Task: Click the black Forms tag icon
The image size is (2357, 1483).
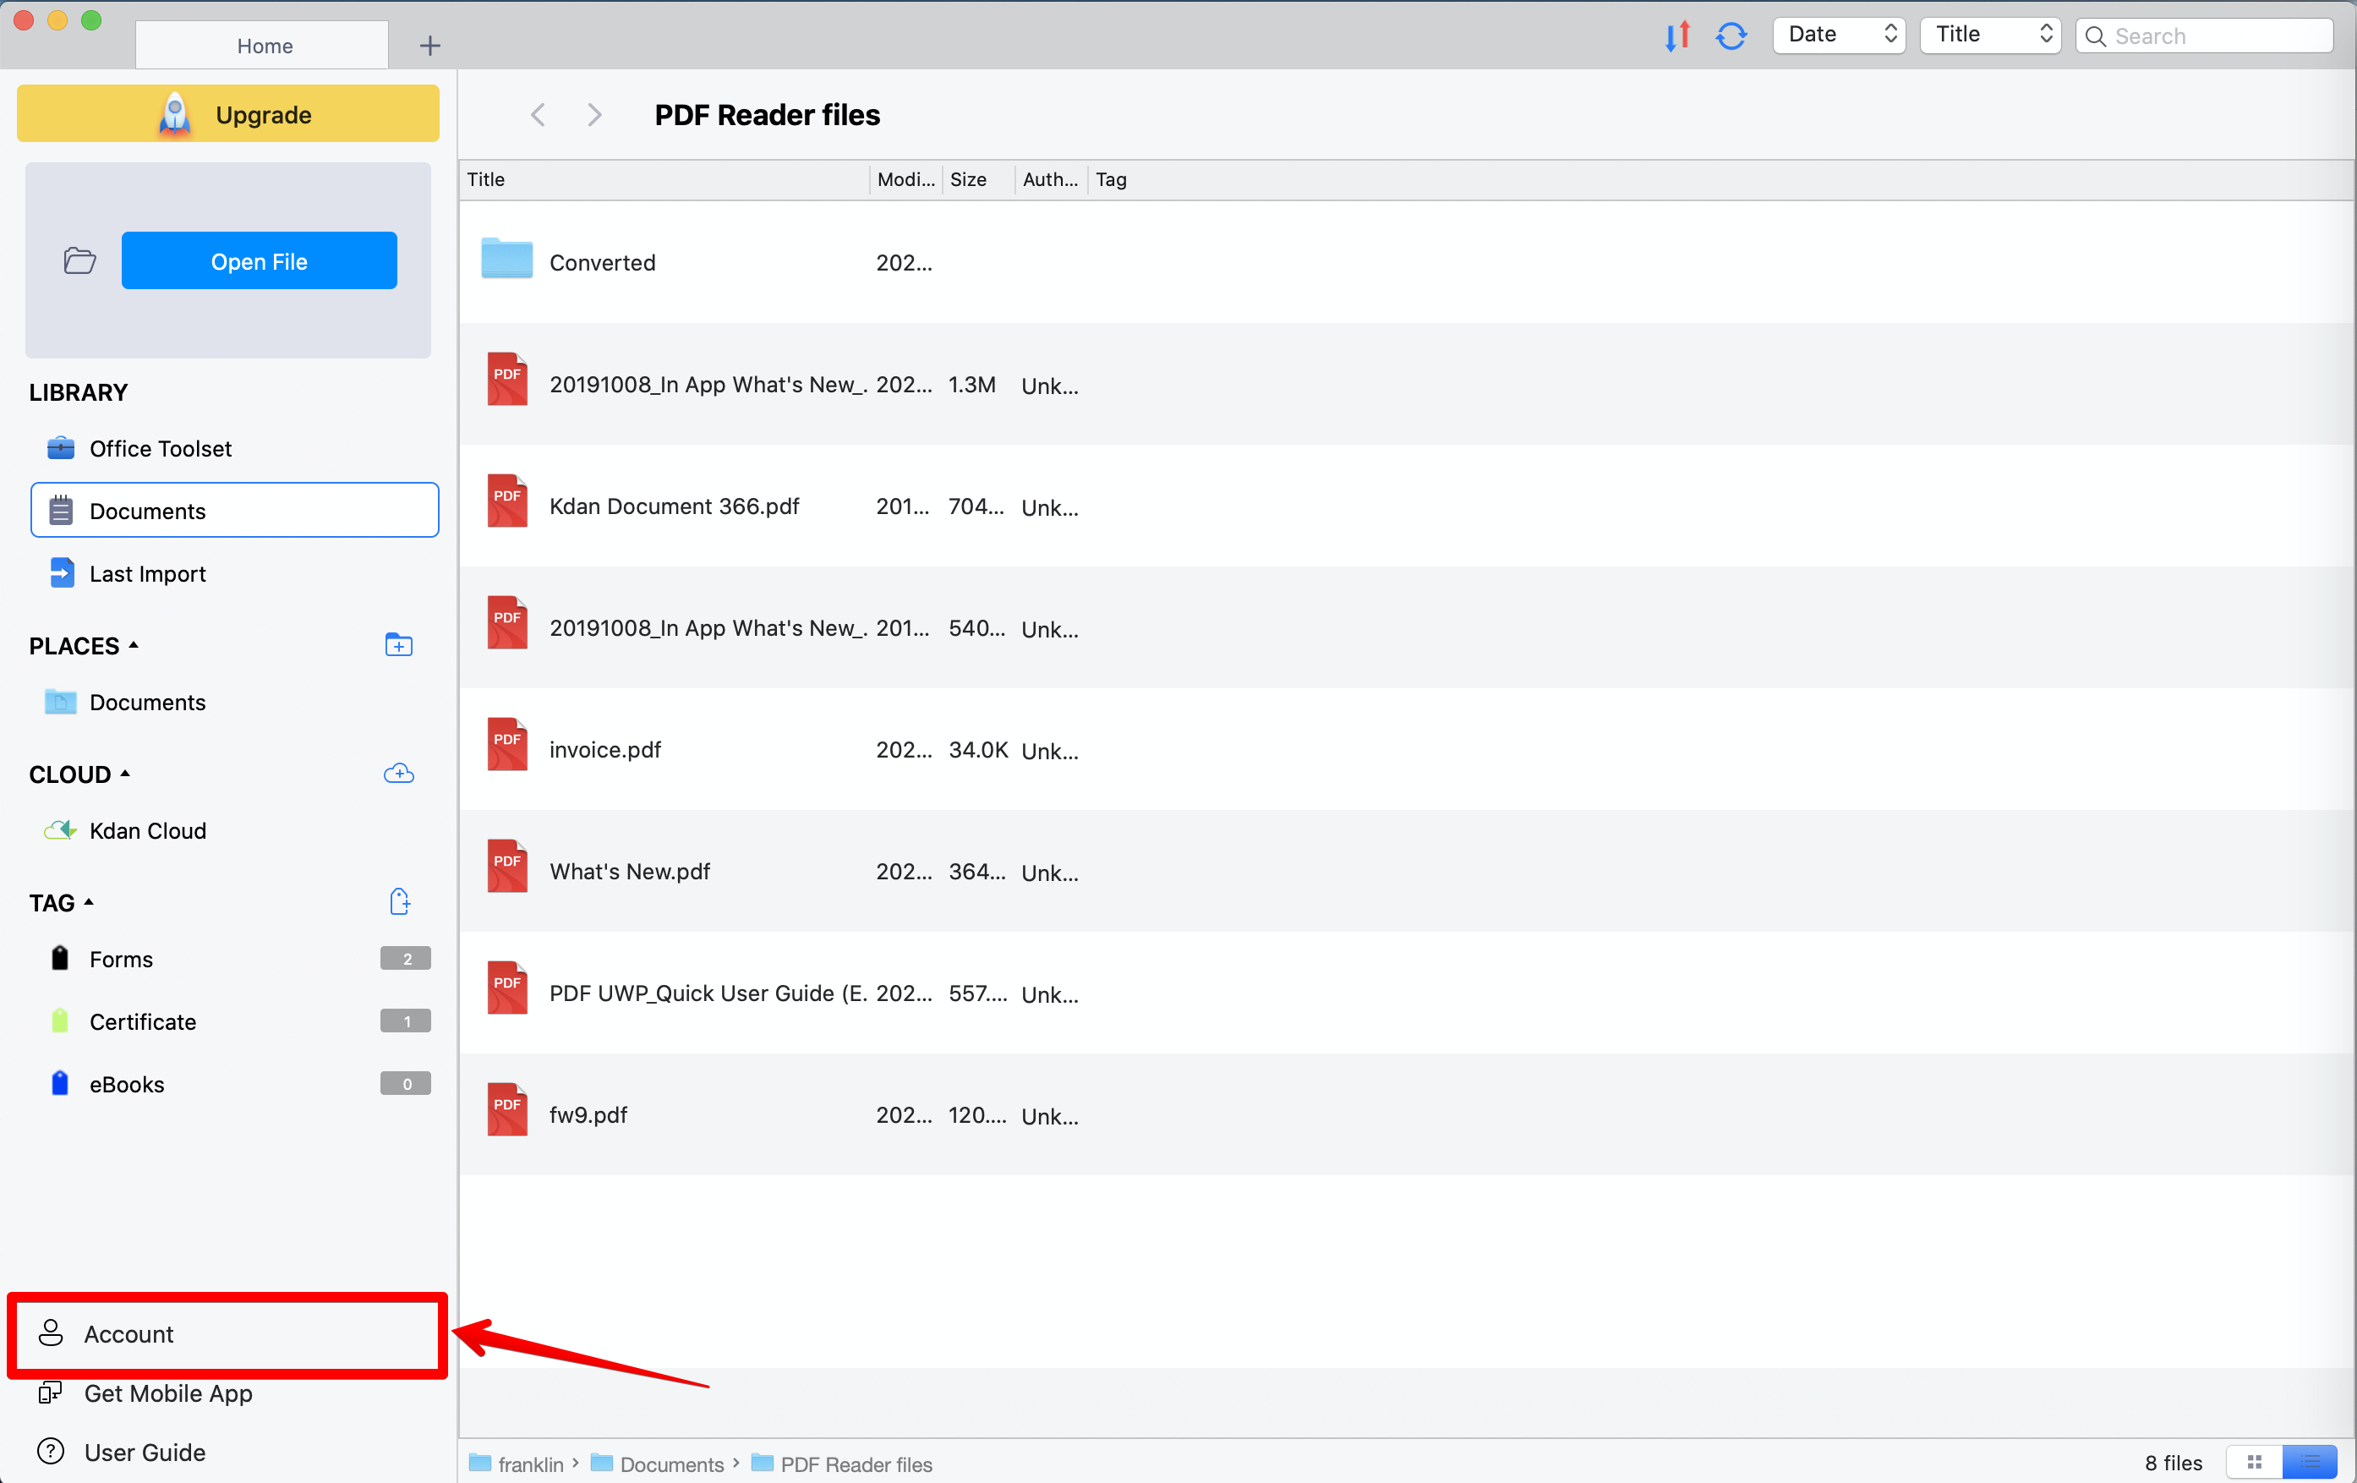Action: pos(60,958)
